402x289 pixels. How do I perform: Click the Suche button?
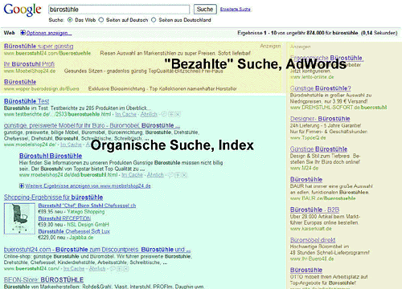[x=205, y=10]
